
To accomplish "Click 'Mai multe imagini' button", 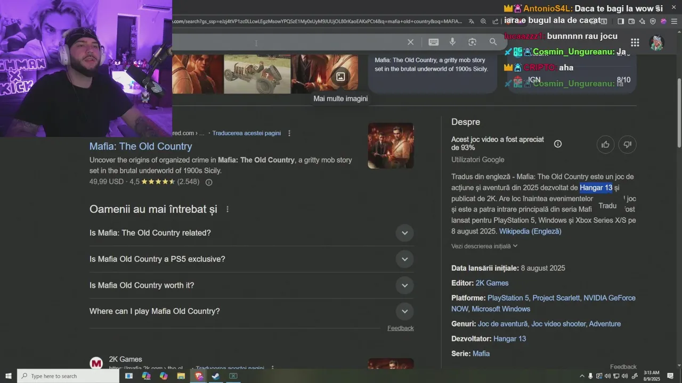I will (340, 98).
